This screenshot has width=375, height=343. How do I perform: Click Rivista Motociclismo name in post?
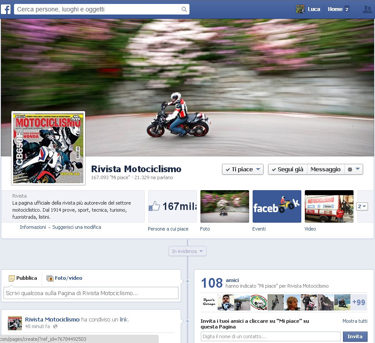52,320
